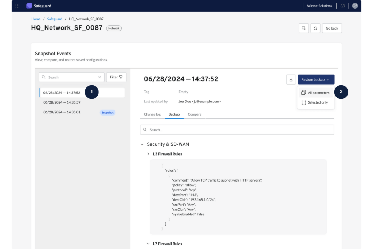Image resolution: width=373 pixels, height=249 pixels.
Task: Click the refresh snapshot icon
Action: [315, 28]
